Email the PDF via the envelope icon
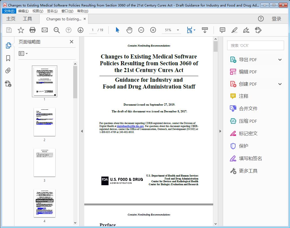Viewport: 290px width, 228px height. pyautogui.click(x=44, y=30)
